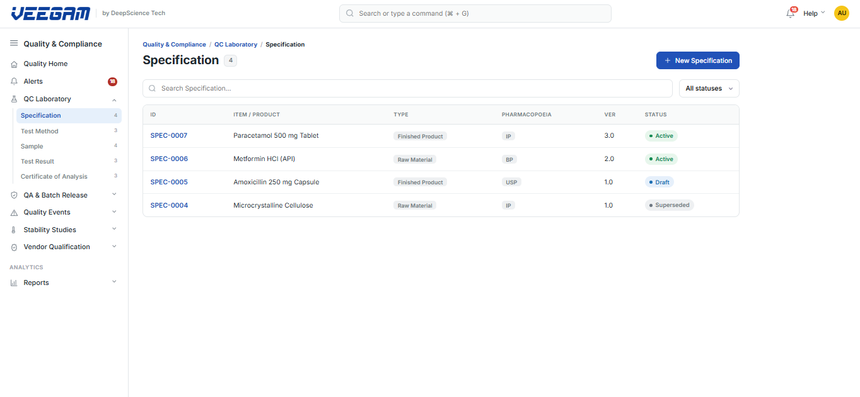The height and width of the screenshot is (397, 860).
Task: Click the Quality Events warning triangle icon
Action: (14, 213)
